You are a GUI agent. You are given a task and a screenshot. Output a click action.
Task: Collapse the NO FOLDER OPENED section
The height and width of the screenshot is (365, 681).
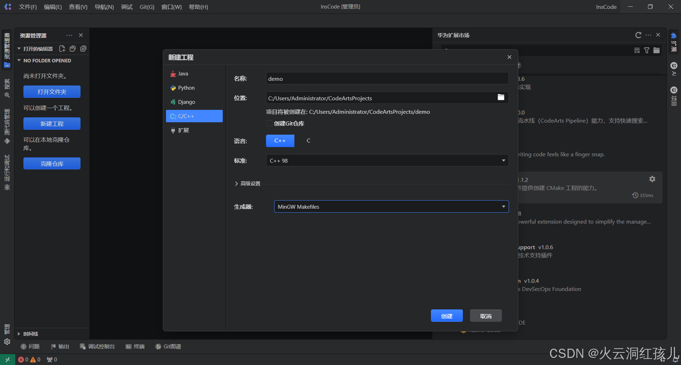44,61
